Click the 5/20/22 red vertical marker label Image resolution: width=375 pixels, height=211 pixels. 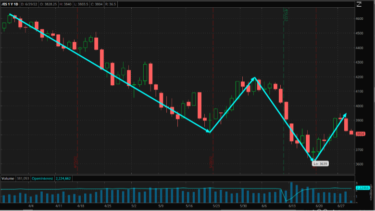click(x=211, y=162)
